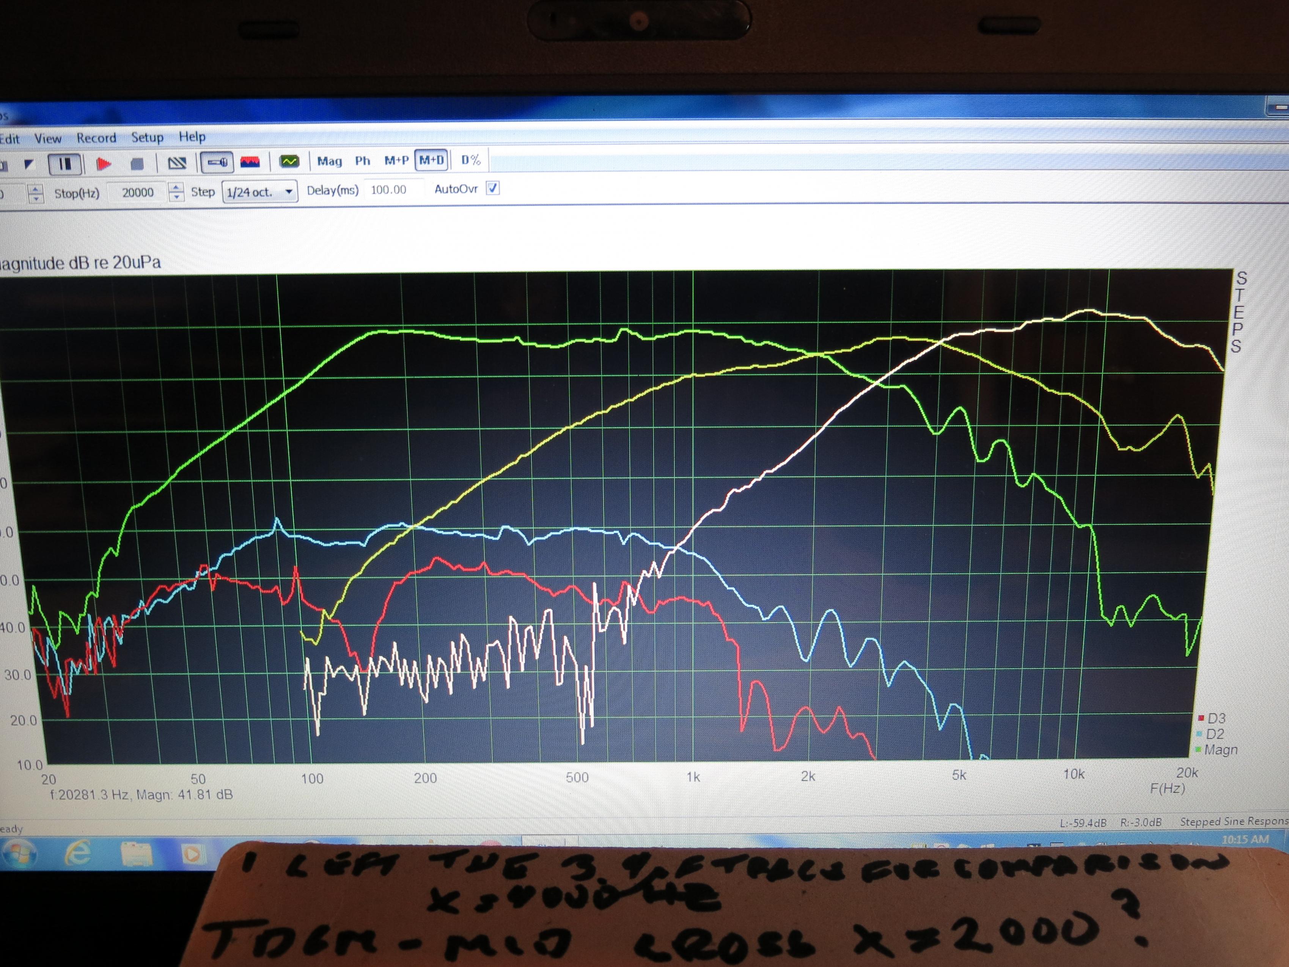Screen dimensions: 1289x967
Task: Click the 200 frequency axis label
Action: click(x=425, y=778)
